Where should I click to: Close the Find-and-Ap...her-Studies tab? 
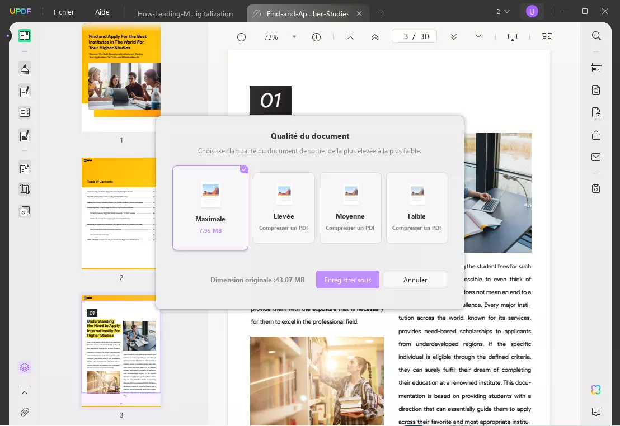click(x=359, y=13)
